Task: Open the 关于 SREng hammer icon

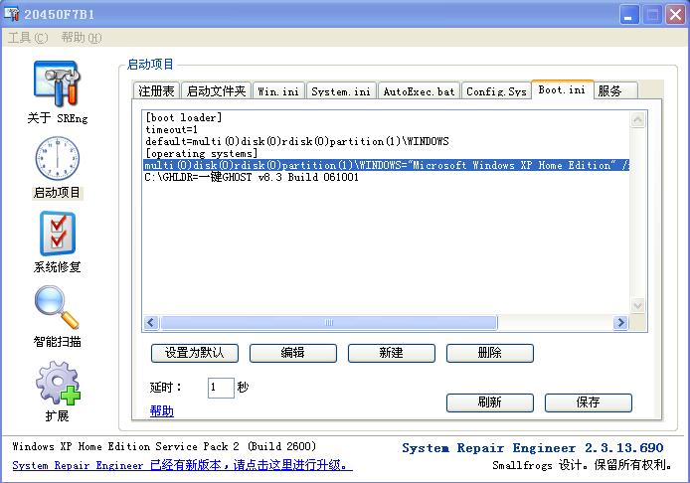Action: [x=58, y=84]
